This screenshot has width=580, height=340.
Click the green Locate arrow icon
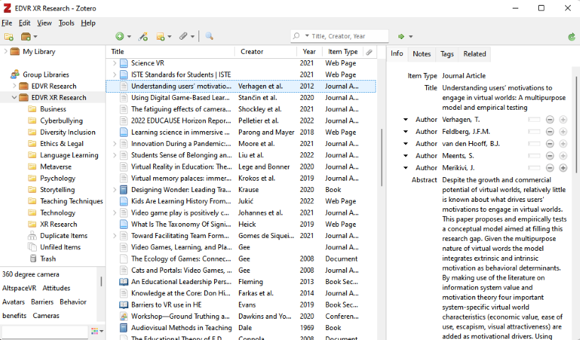[x=401, y=36]
